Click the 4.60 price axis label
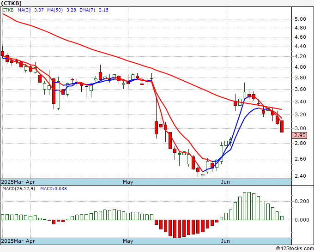314x252 pixels. point(300,37)
